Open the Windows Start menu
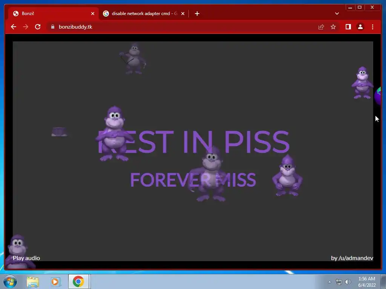386x289 pixels. click(x=10, y=281)
